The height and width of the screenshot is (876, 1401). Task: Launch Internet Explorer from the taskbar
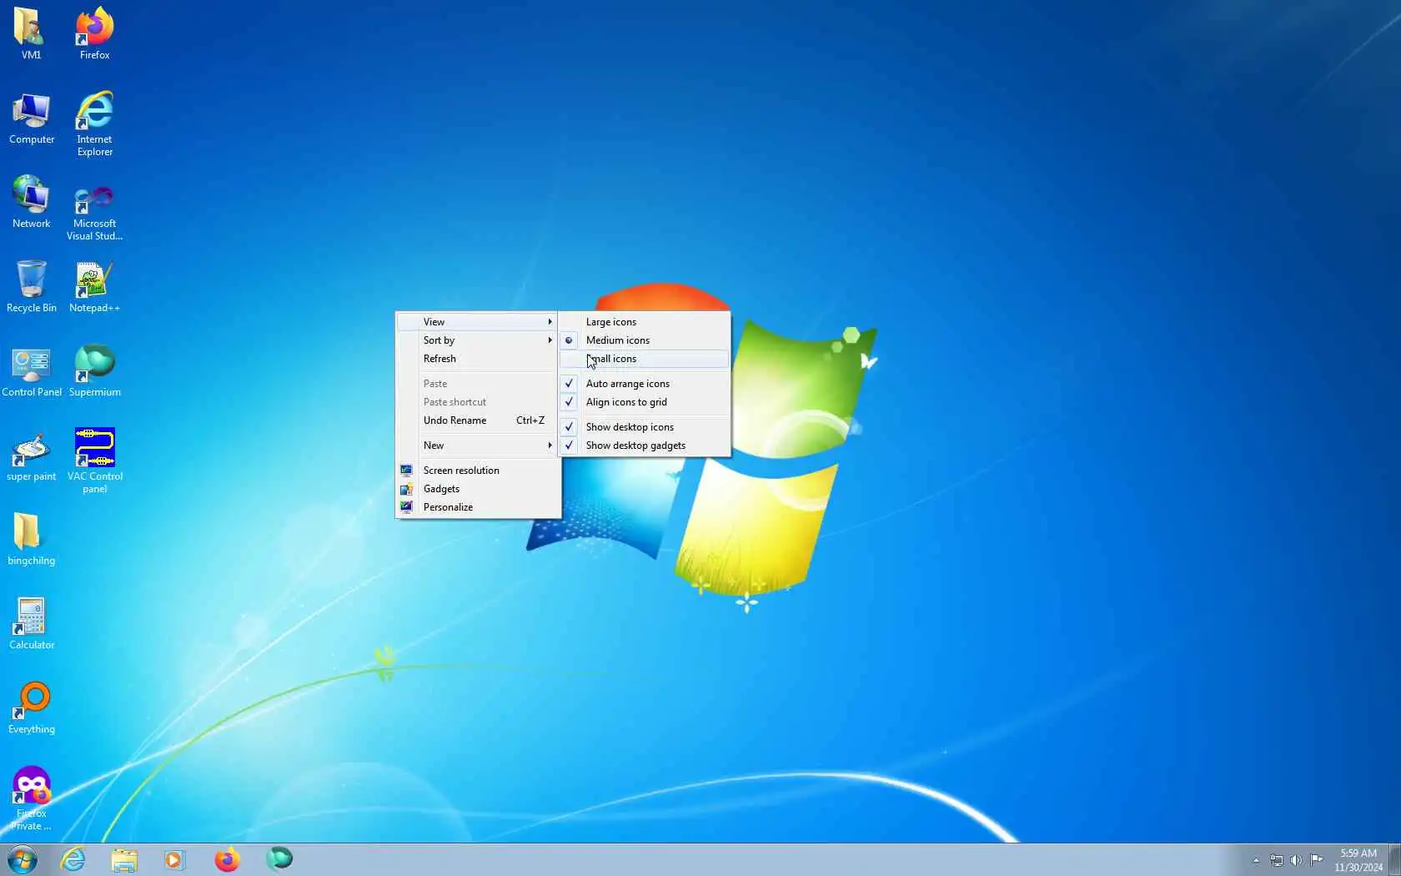73,859
